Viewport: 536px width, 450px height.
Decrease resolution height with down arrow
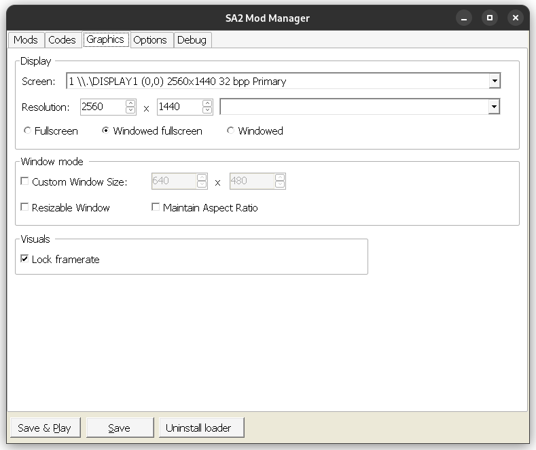(x=207, y=110)
